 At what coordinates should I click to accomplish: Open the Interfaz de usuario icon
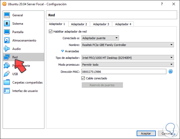click(x=7, y=91)
